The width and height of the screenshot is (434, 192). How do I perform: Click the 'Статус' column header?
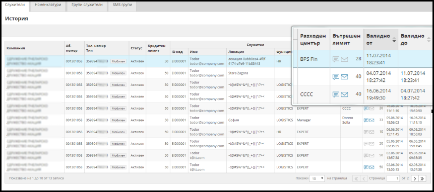tap(137, 48)
